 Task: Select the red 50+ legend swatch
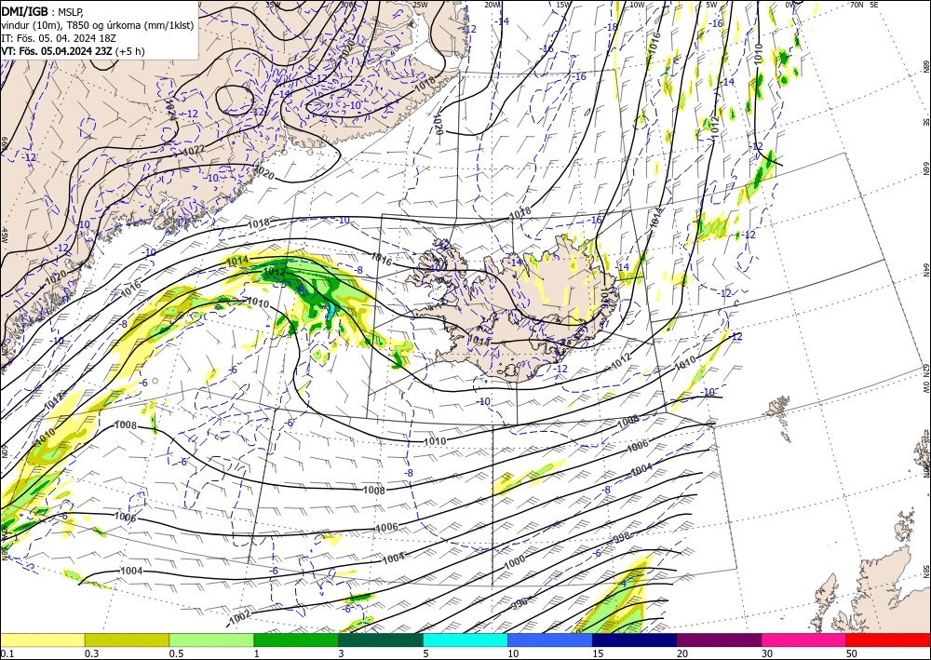point(888,640)
